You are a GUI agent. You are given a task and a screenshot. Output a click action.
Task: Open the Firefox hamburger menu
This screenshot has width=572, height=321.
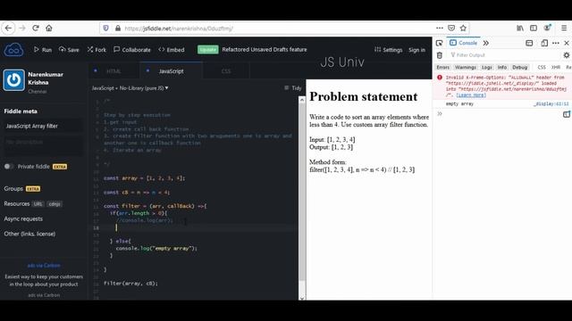coord(564,28)
